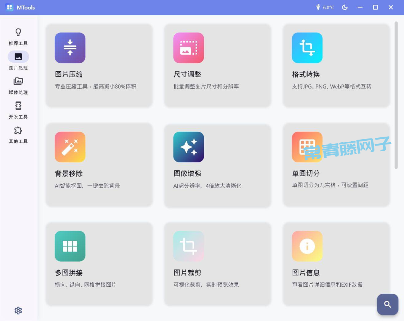This screenshot has height=321, width=404.
Task: Click the 尺寸调整 resize tool icon
Action: pos(189,48)
